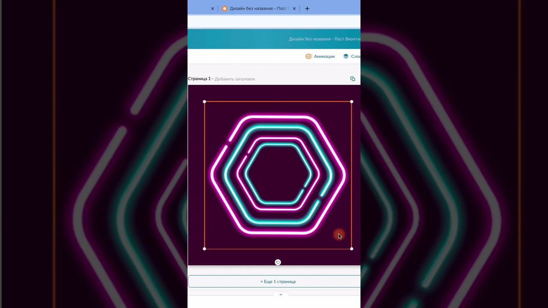The width and height of the screenshot is (548, 308).
Task: Click the 'Страница 1' label
Action: tap(199, 79)
